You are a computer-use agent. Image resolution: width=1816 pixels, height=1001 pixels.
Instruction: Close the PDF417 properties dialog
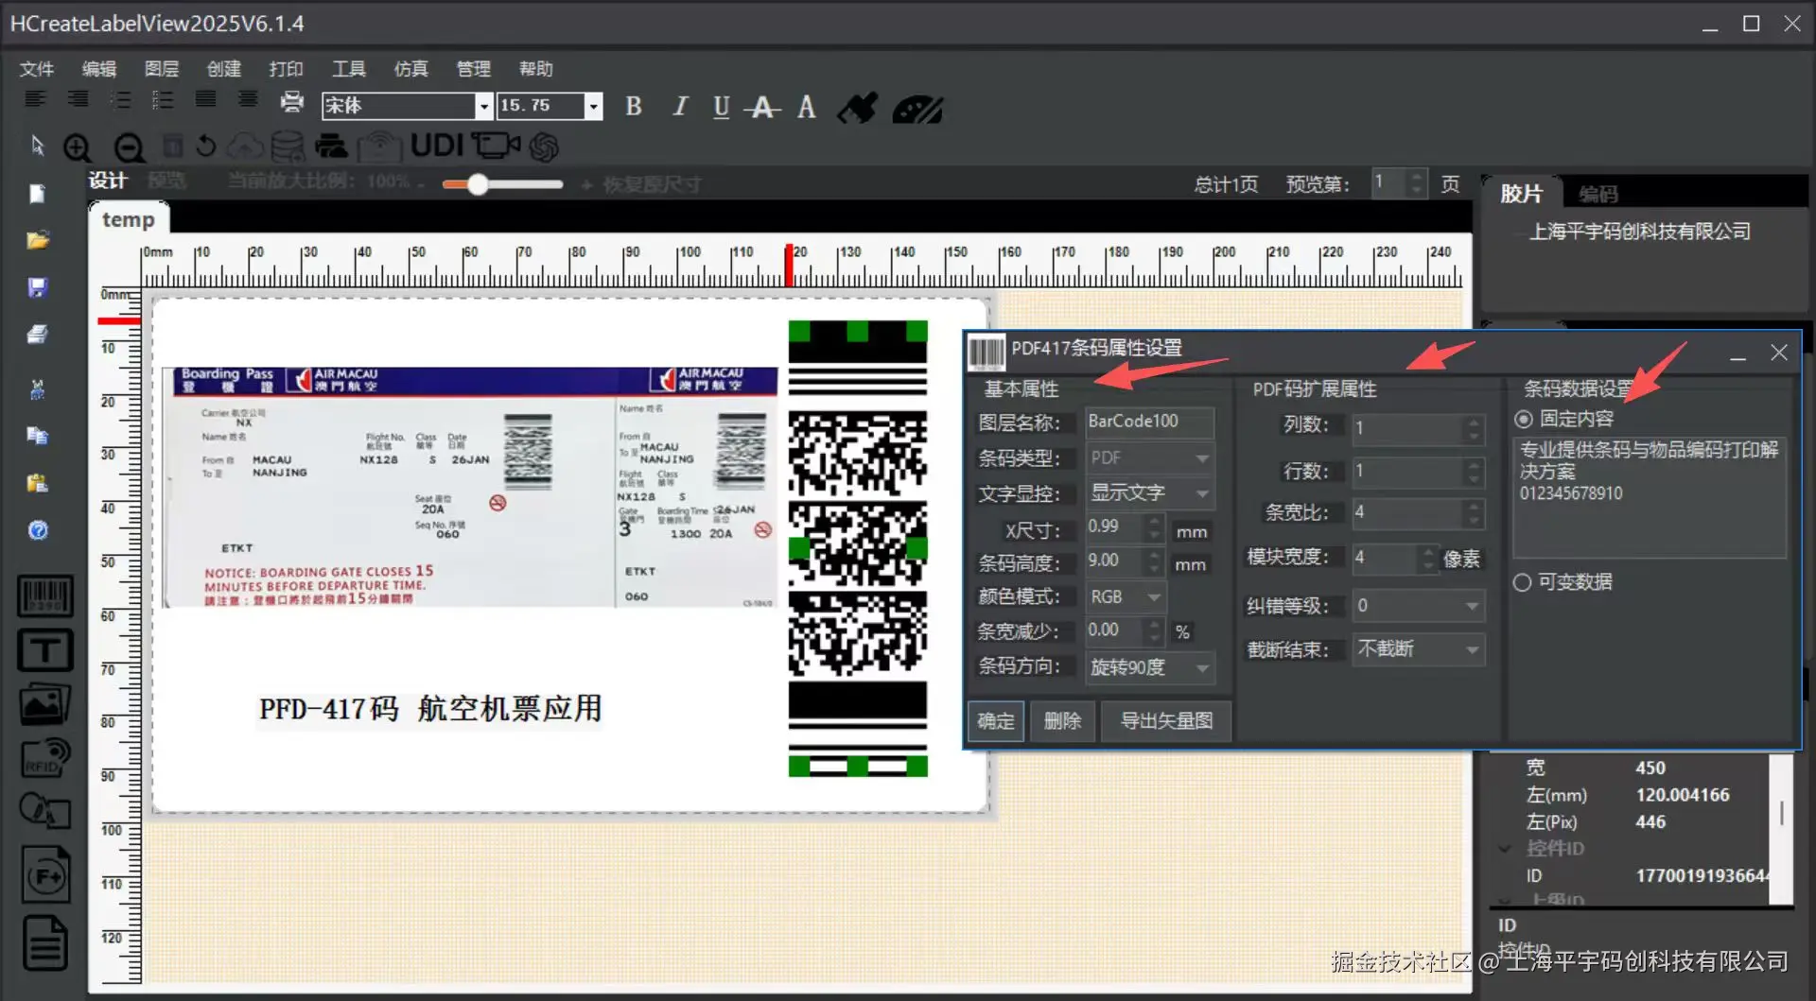coord(1779,353)
